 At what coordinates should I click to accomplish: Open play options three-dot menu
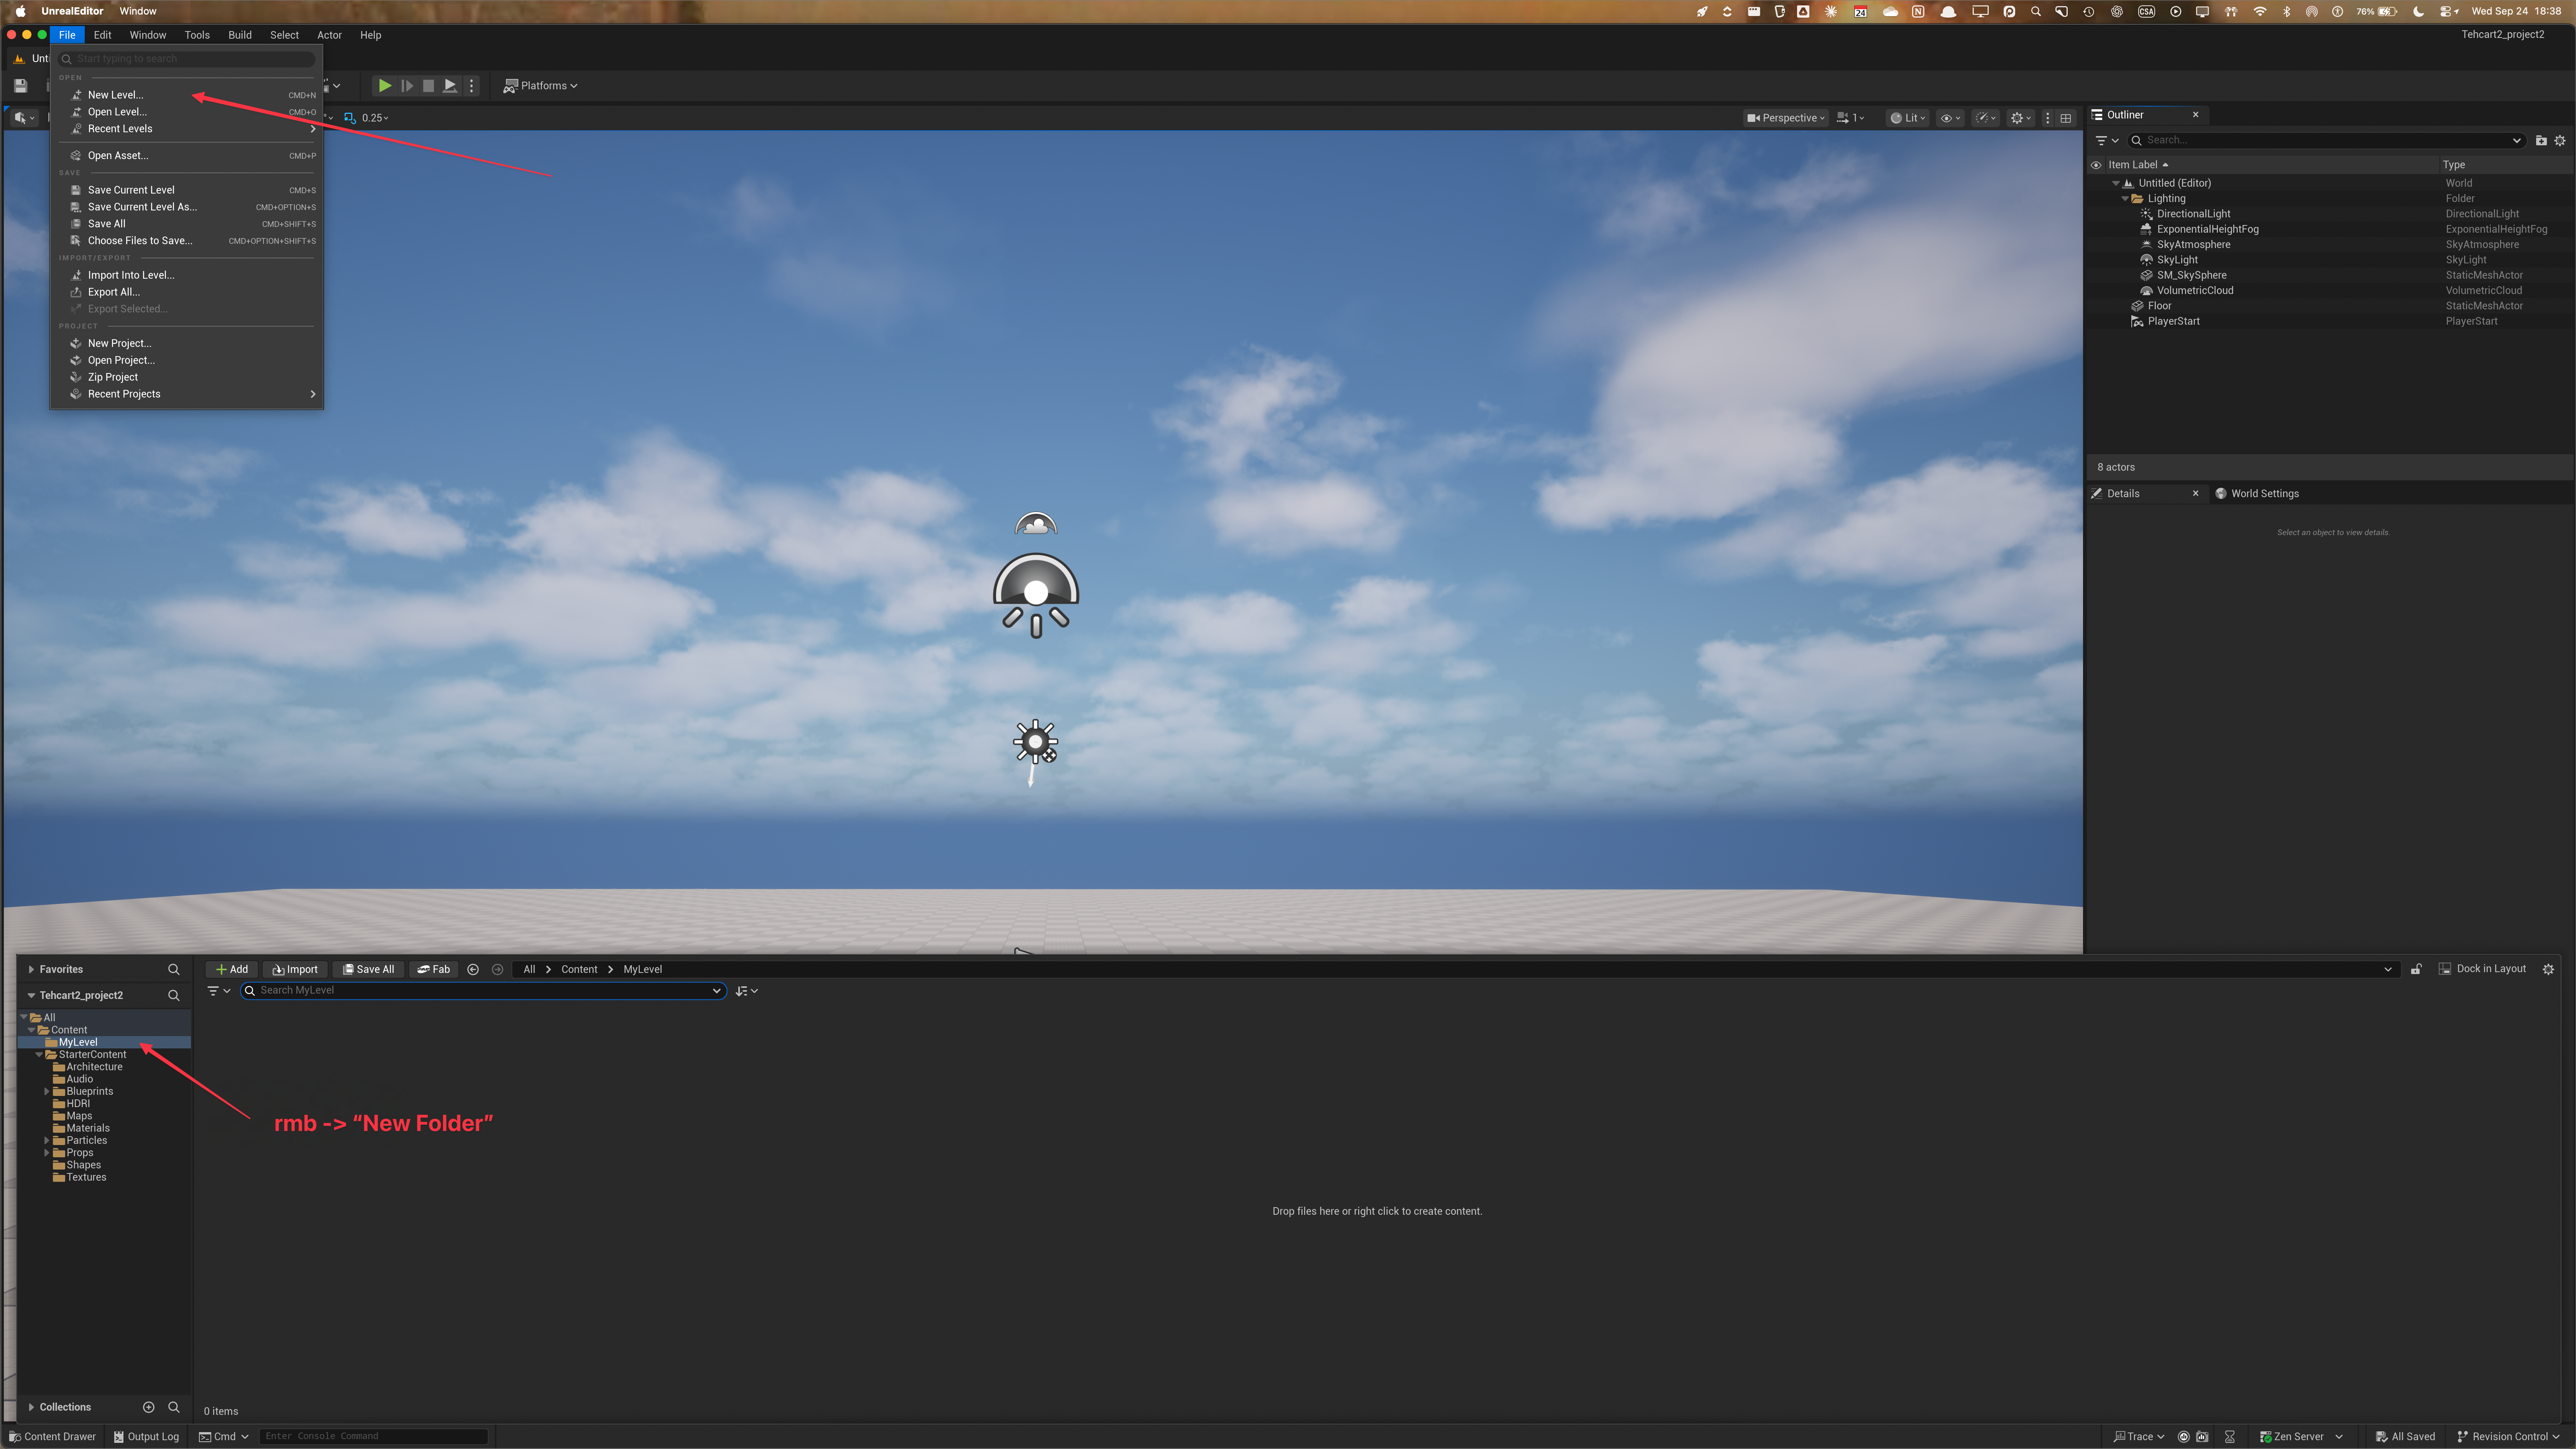[x=472, y=86]
